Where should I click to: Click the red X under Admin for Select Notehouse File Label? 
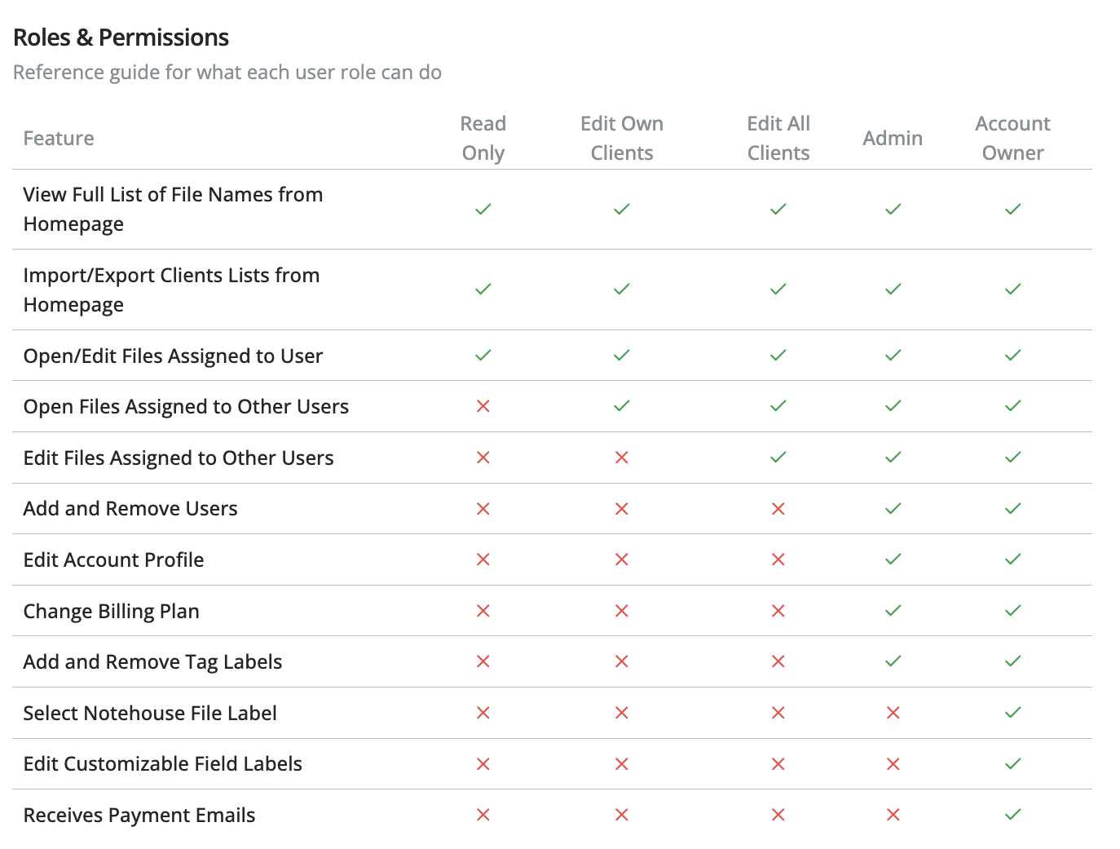point(893,713)
